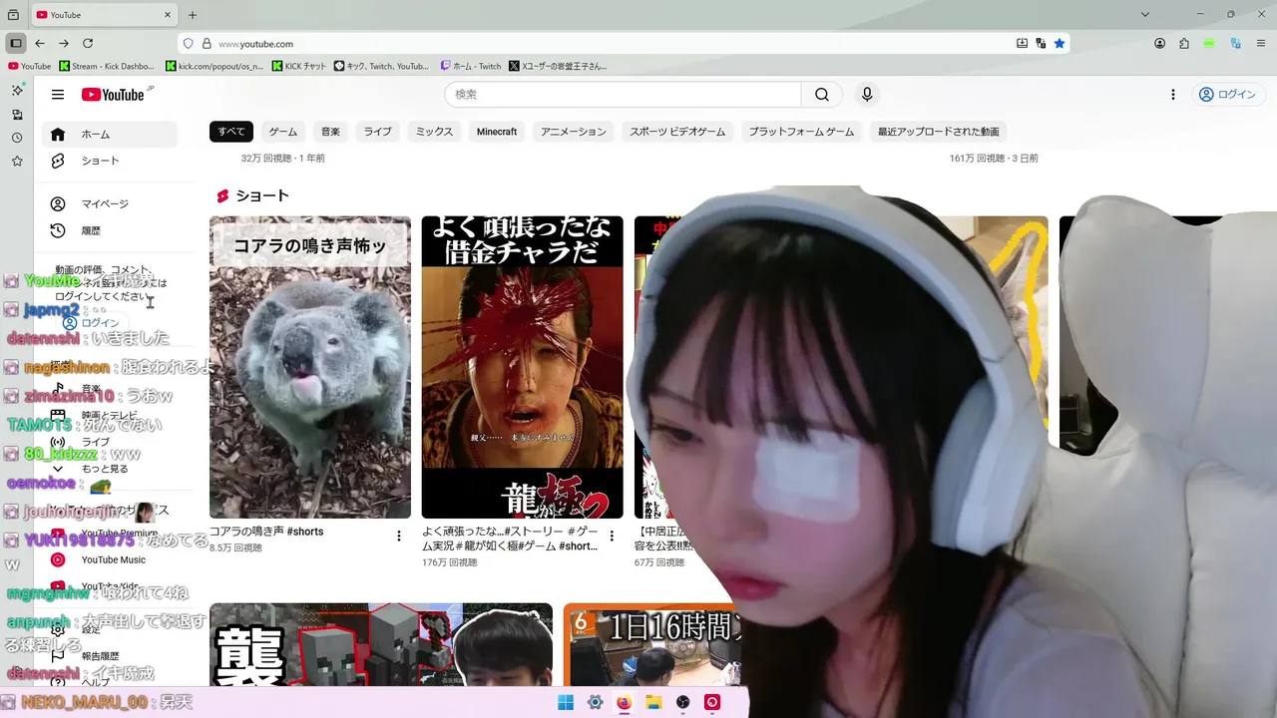
Task: Select the すべて filter chip
Action: [x=231, y=132]
